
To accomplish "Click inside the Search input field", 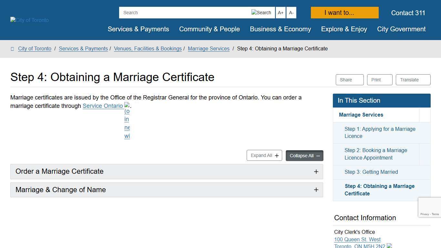I will pyautogui.click(x=181, y=13).
